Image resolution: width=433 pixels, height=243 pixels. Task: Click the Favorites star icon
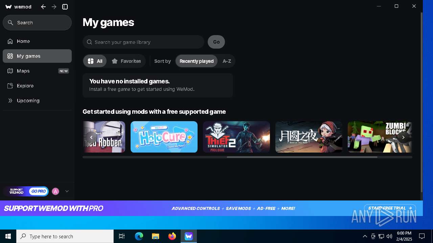[x=115, y=61]
